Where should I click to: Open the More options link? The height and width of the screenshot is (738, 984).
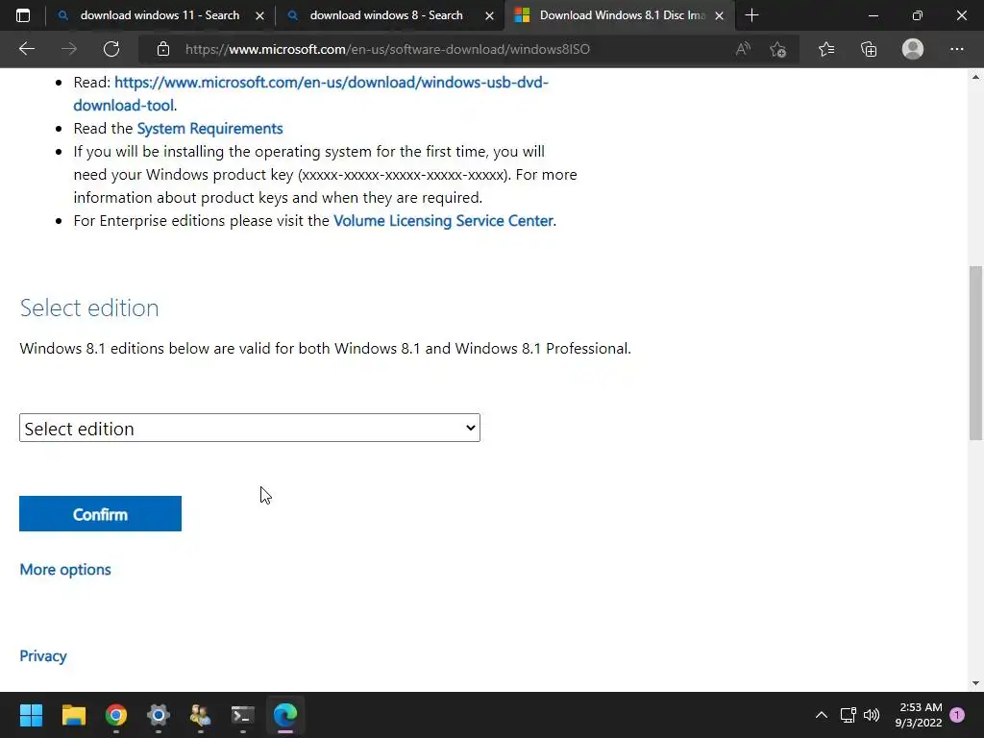[65, 570]
